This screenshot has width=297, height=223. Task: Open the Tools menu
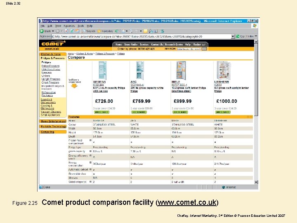81,26
